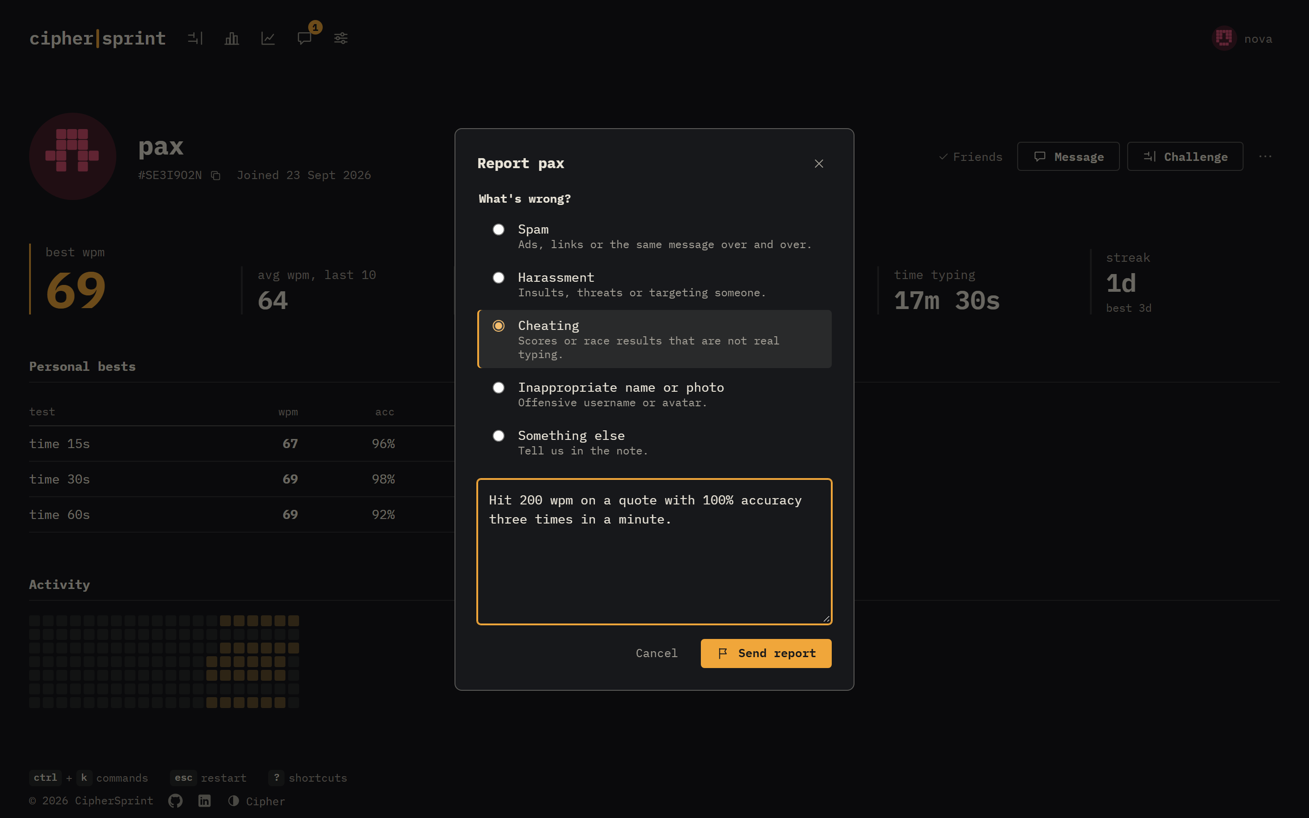Screen dimensions: 1309x818
Task: Send the report
Action: pyautogui.click(x=766, y=653)
